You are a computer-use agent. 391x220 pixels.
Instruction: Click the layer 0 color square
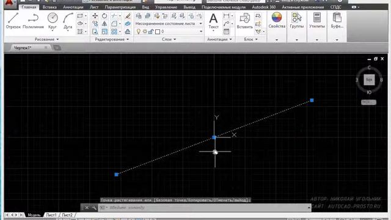[x=158, y=32]
